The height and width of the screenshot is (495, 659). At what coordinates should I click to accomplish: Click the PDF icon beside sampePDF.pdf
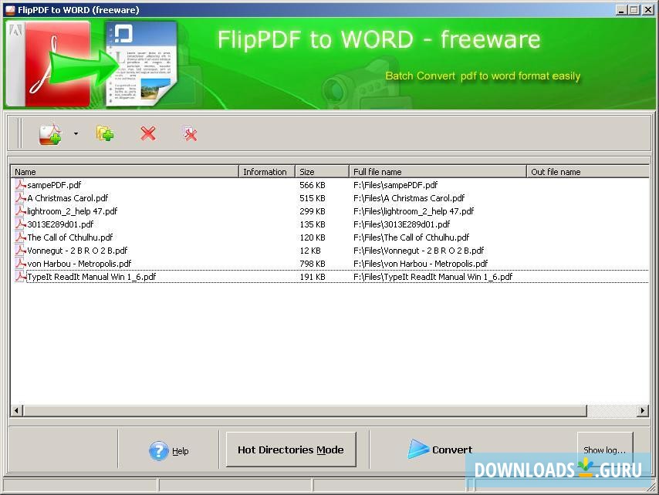tap(21, 185)
